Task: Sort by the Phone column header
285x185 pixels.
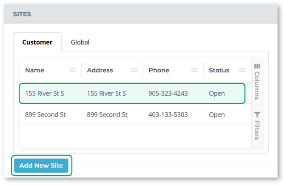Action: [x=159, y=70]
